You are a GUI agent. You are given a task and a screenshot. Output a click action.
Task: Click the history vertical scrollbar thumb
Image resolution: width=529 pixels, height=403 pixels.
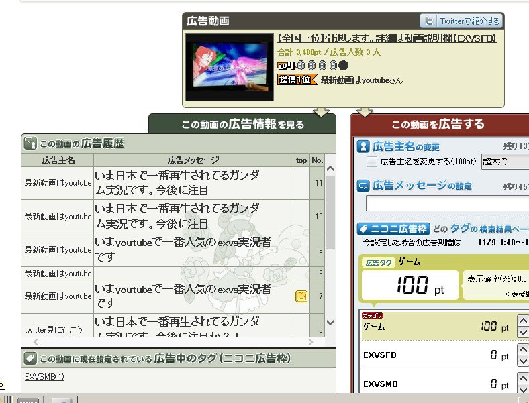[330, 213]
